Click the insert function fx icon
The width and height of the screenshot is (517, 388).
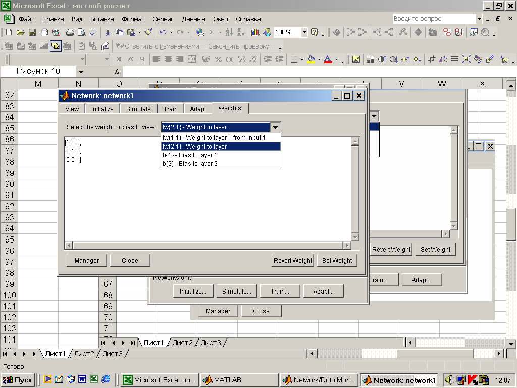point(117,72)
